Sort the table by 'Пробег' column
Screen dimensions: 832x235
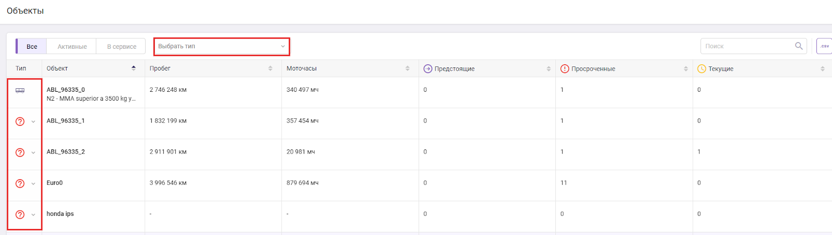click(x=270, y=68)
